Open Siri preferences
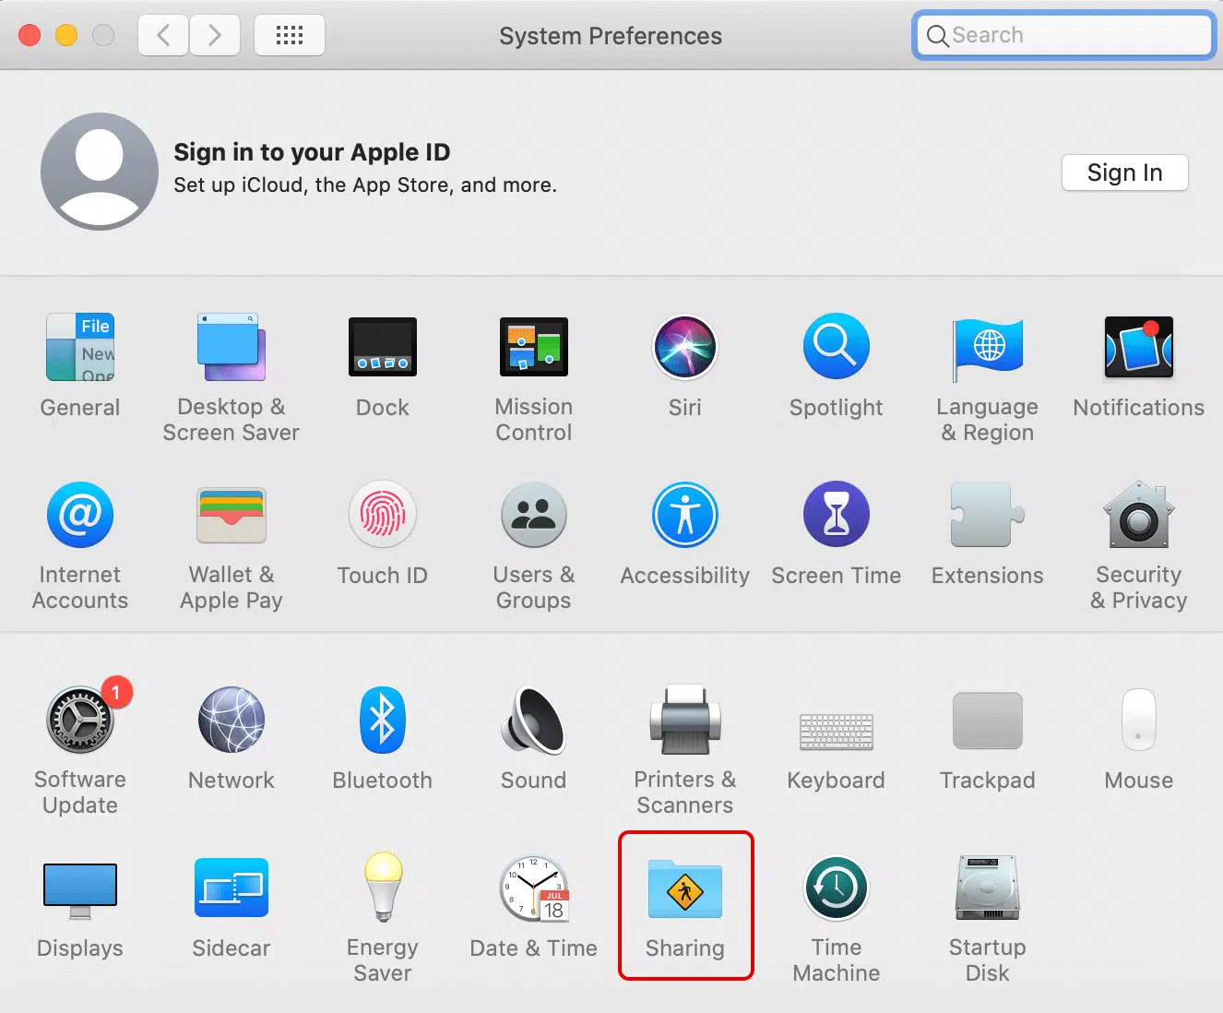 point(685,348)
